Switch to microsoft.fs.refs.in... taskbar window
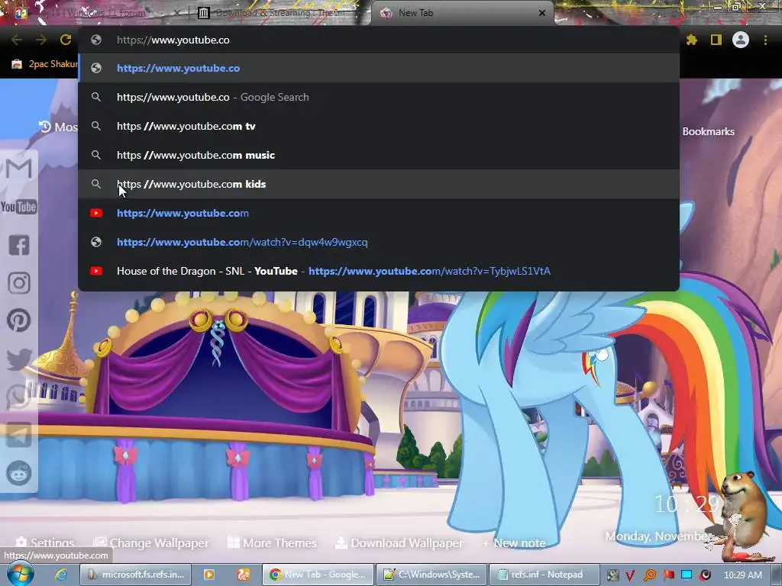Image resolution: width=782 pixels, height=586 pixels. pos(137,575)
